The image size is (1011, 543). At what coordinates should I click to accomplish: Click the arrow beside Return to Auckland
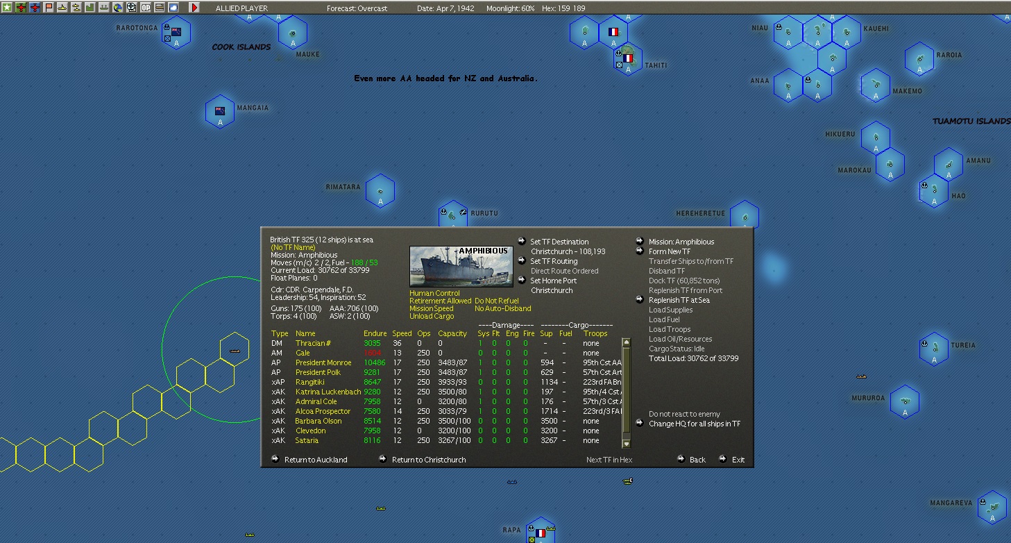[275, 459]
